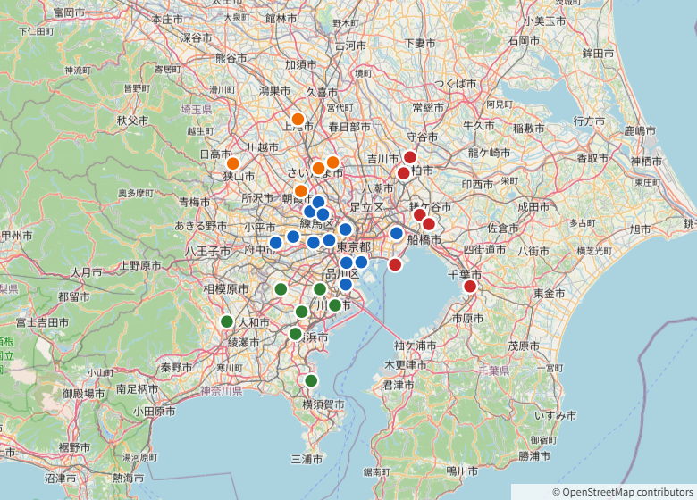Click the blue marker below the 品川区 label
This screenshot has width=697, height=500.
[346, 285]
